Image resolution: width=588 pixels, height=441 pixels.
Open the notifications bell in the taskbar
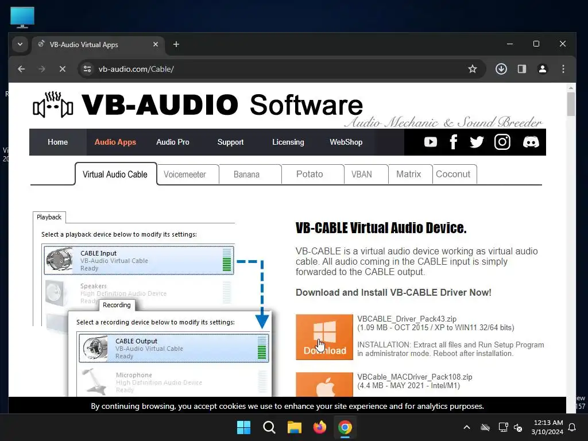point(572,427)
